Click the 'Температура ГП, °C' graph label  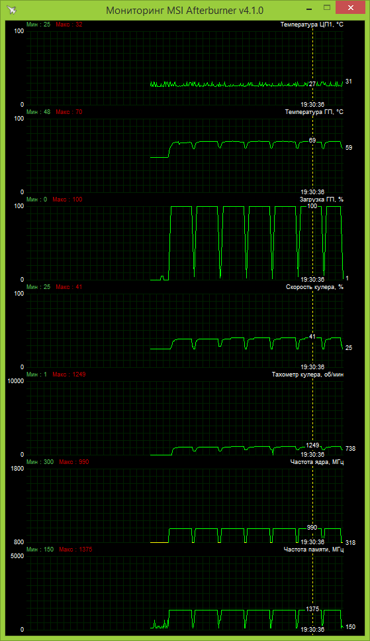[313, 112]
